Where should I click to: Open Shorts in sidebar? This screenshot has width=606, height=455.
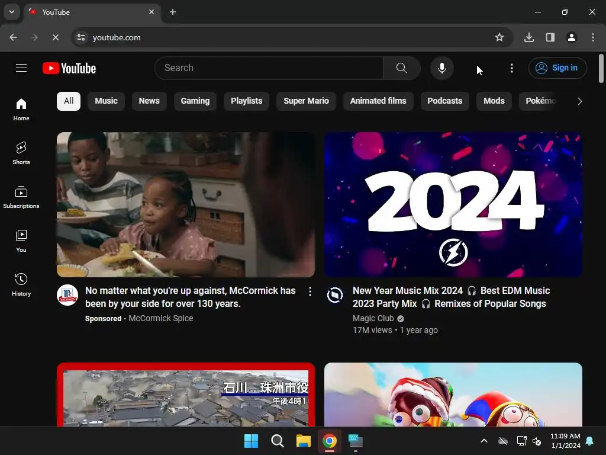pyautogui.click(x=21, y=153)
